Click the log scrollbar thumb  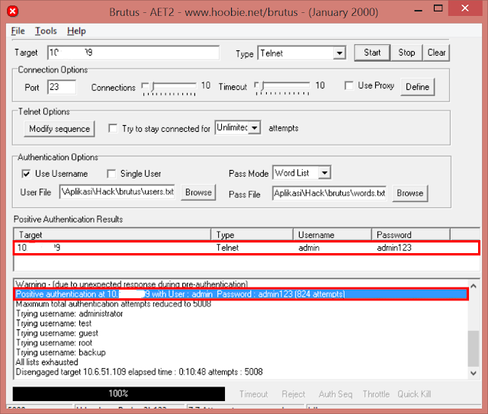point(474,348)
